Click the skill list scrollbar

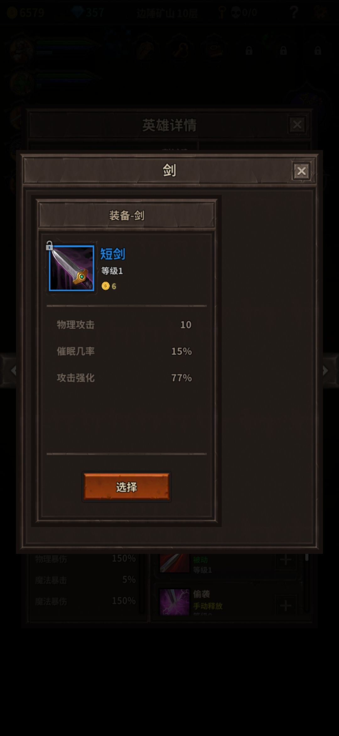[x=307, y=585]
